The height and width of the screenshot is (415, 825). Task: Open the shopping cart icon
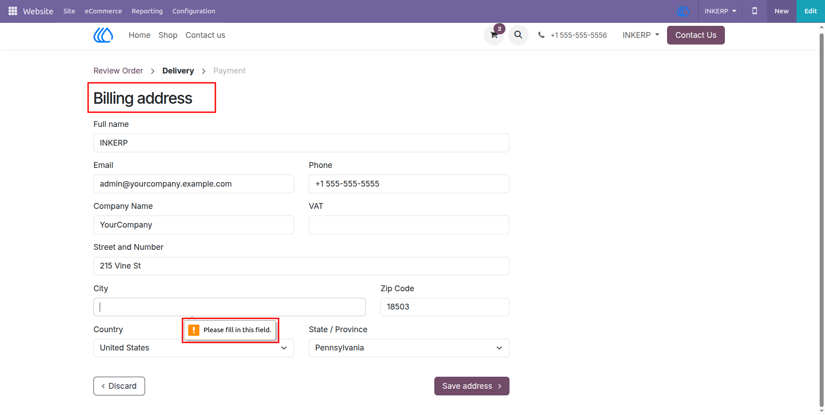point(494,35)
